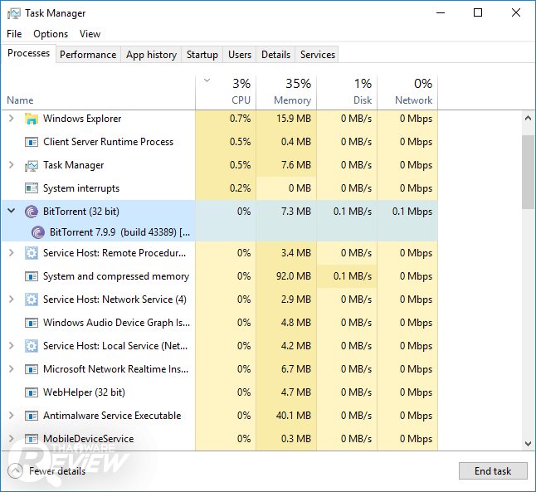Click the Service Host: Remote Procedure gear icon

point(31,253)
